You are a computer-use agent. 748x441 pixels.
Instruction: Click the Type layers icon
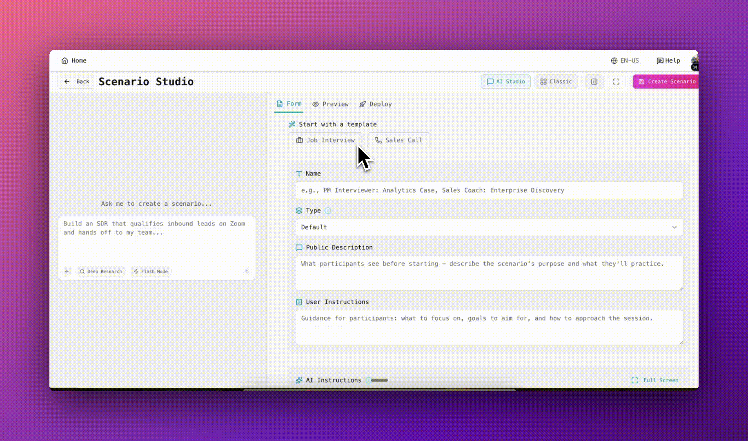coord(299,211)
